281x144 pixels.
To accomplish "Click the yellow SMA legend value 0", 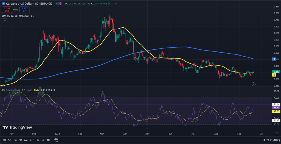I will 31,16.
